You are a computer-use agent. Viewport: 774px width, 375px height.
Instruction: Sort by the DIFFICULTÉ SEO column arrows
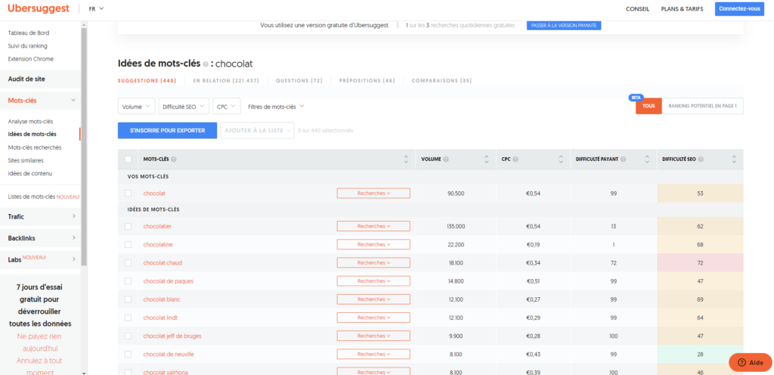pos(734,160)
